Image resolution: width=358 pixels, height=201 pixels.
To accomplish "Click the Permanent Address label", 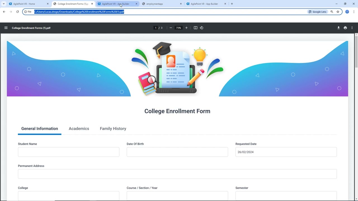I will (x=31, y=166).
